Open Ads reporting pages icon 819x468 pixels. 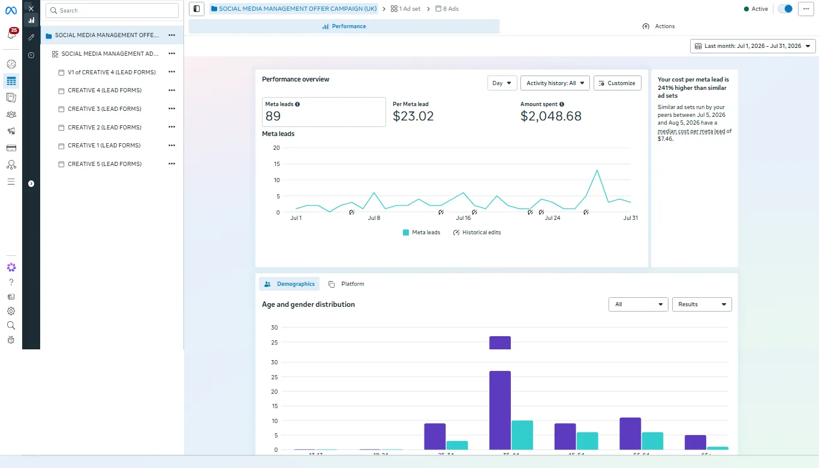(11, 98)
